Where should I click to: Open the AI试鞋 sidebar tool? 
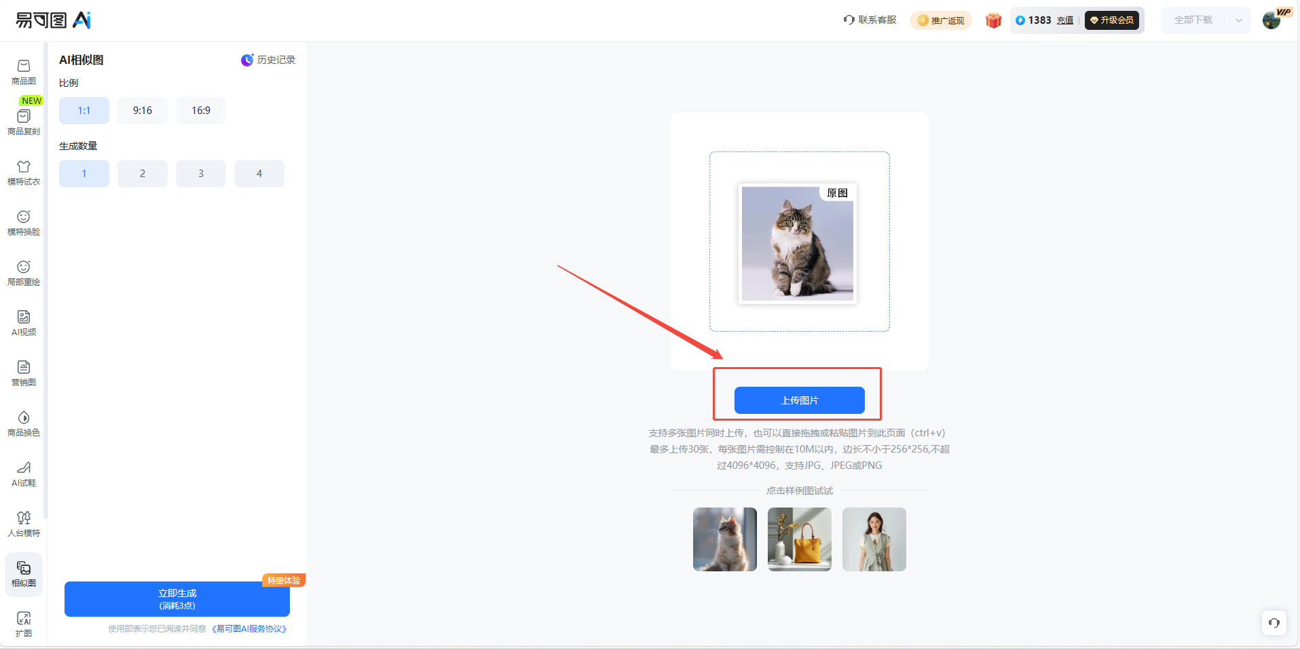click(24, 474)
